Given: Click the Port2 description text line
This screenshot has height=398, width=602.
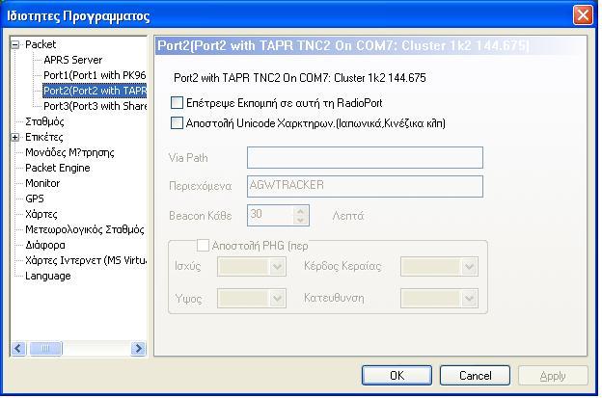Looking at the screenshot, I should (x=300, y=78).
